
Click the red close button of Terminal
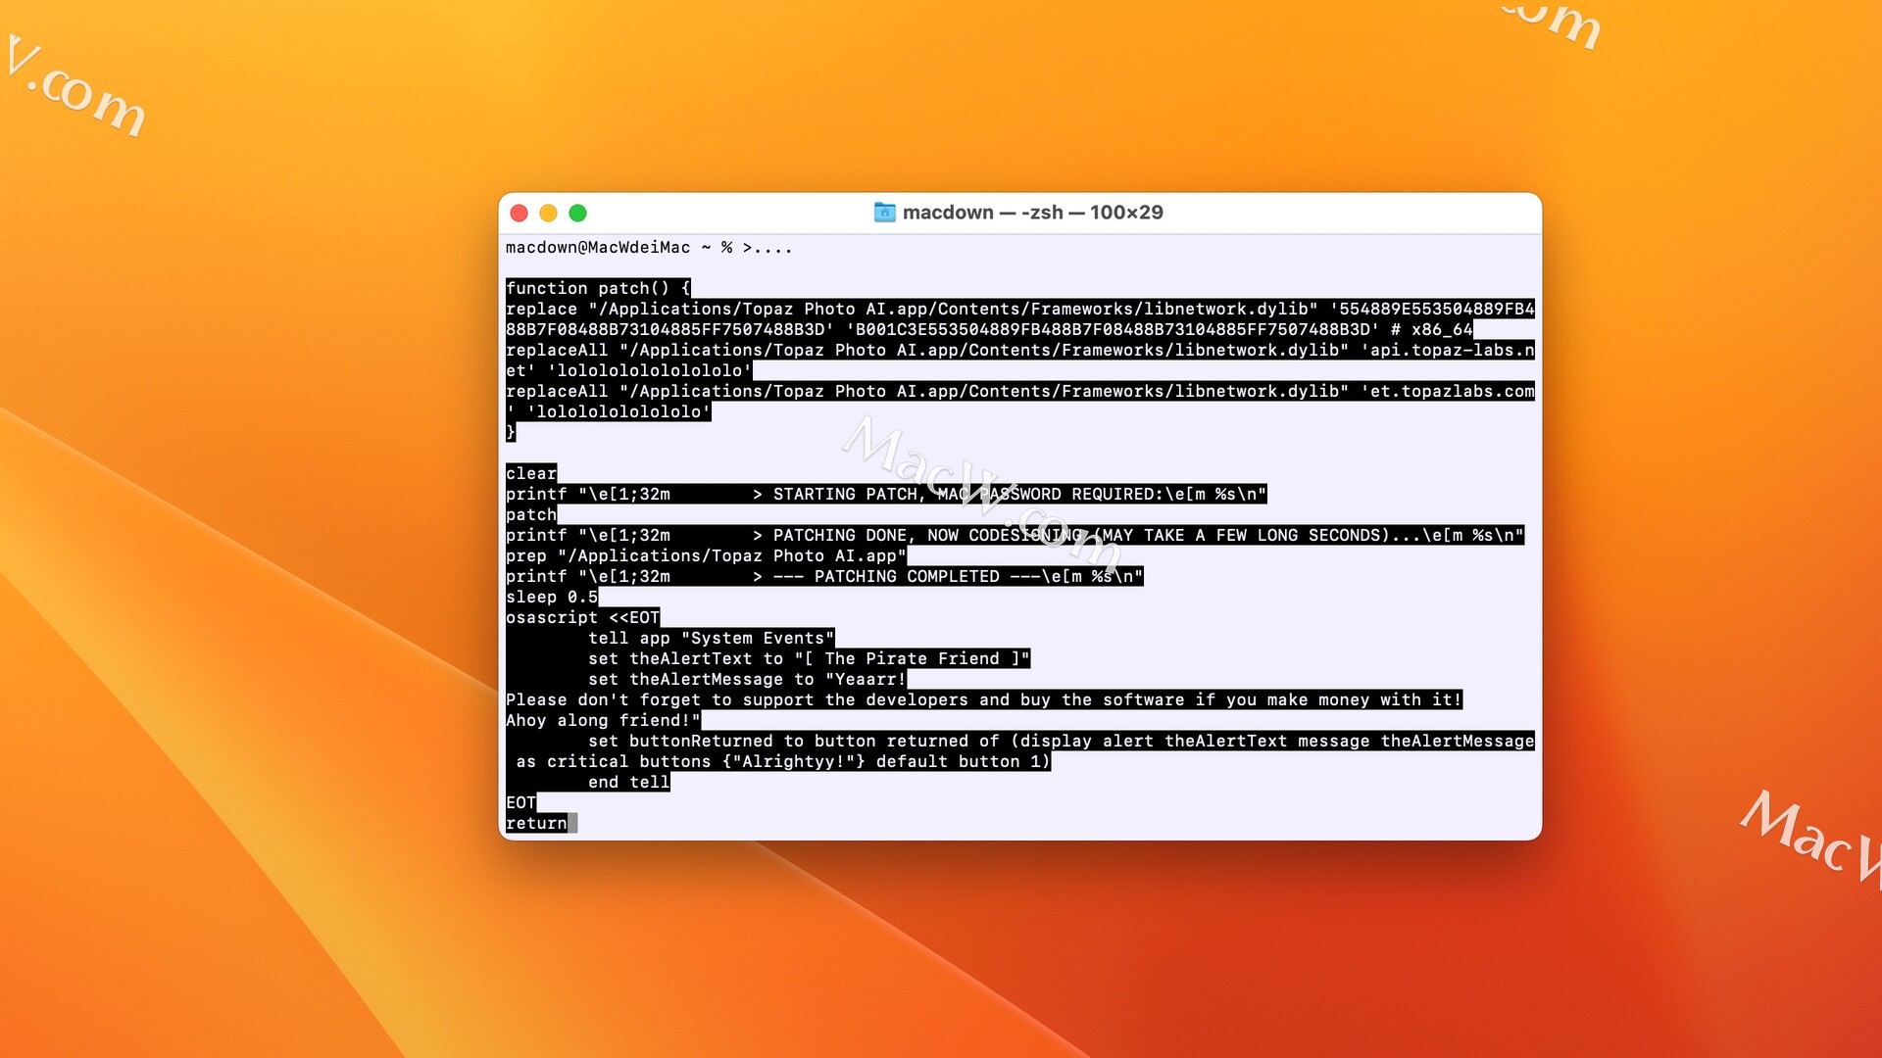pos(520,213)
